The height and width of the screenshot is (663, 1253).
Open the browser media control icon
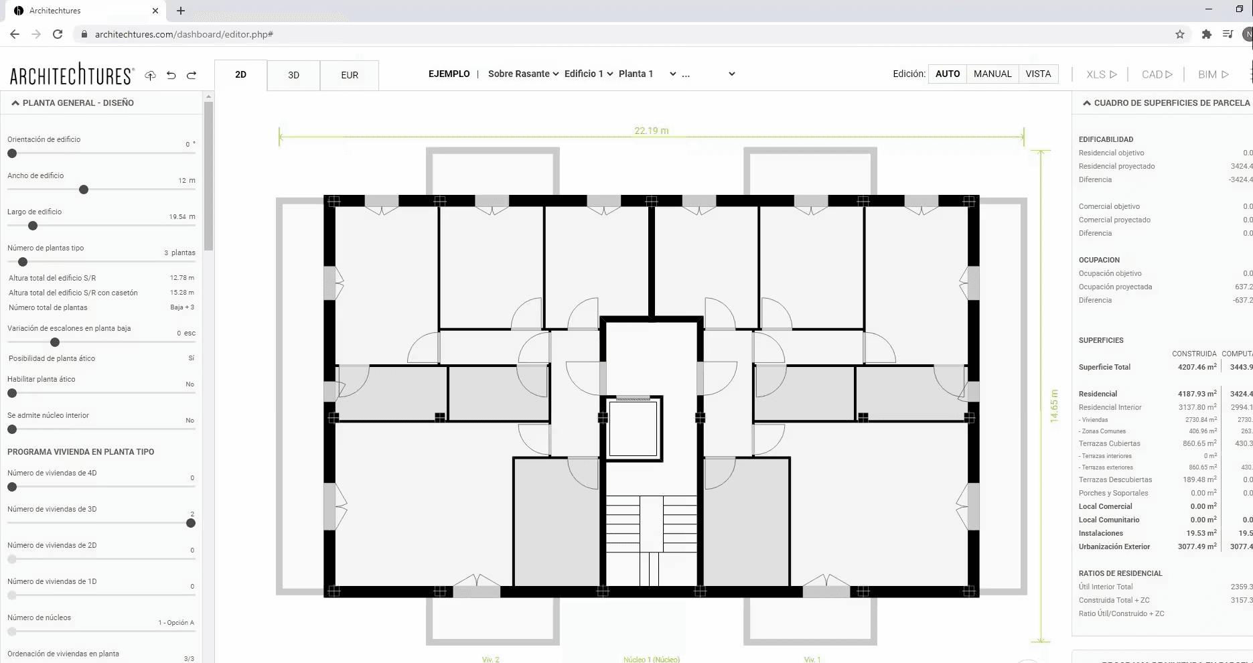pos(1228,34)
